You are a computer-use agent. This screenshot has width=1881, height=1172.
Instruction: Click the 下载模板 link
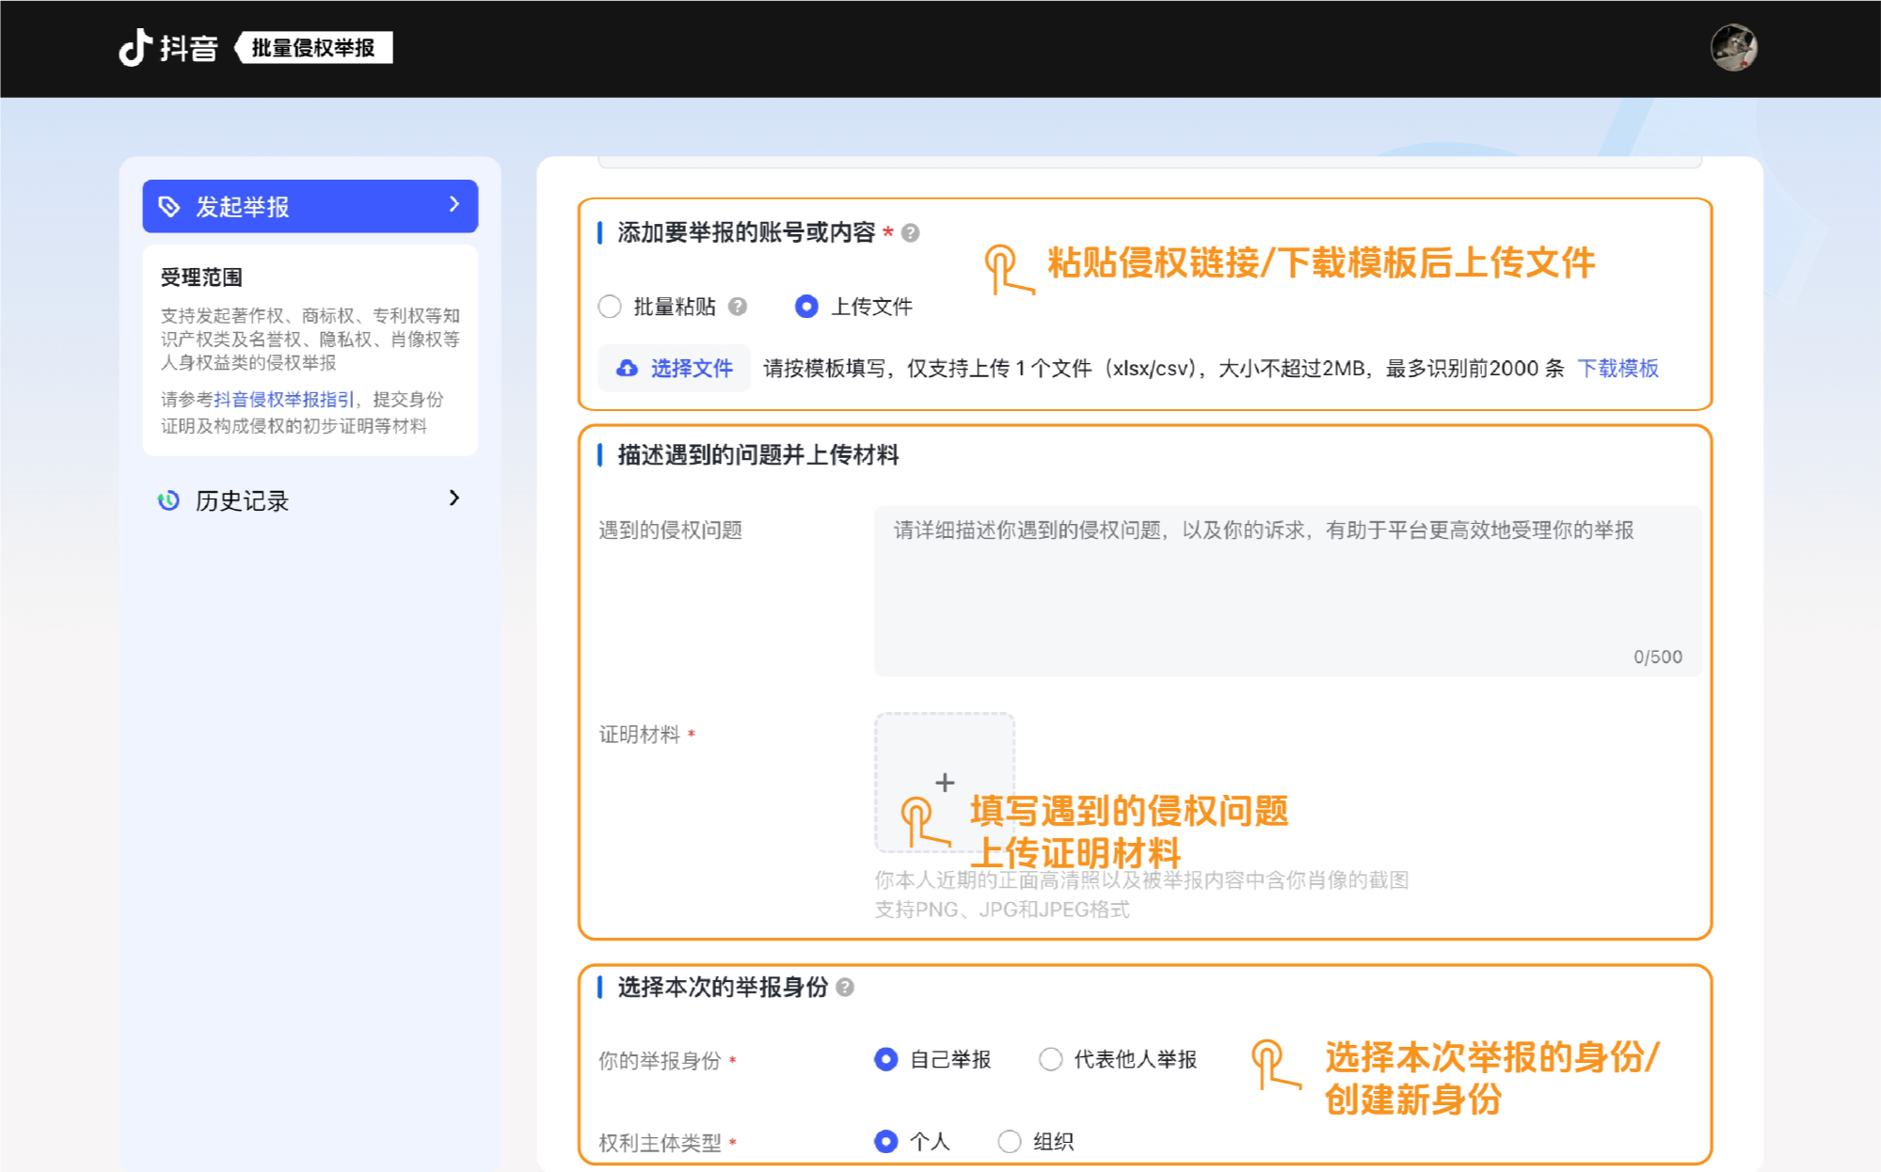point(1618,368)
